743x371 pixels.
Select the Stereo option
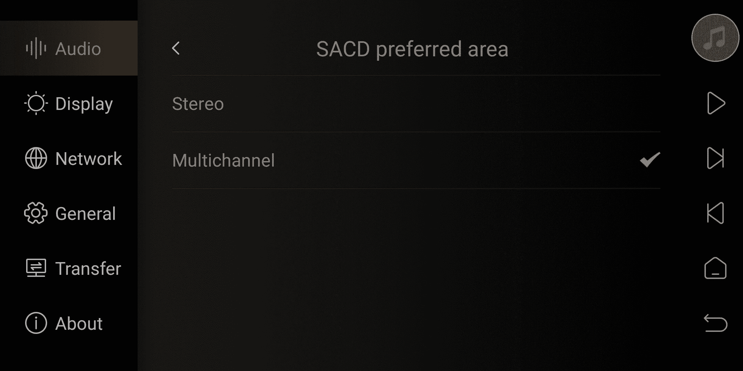(x=416, y=104)
